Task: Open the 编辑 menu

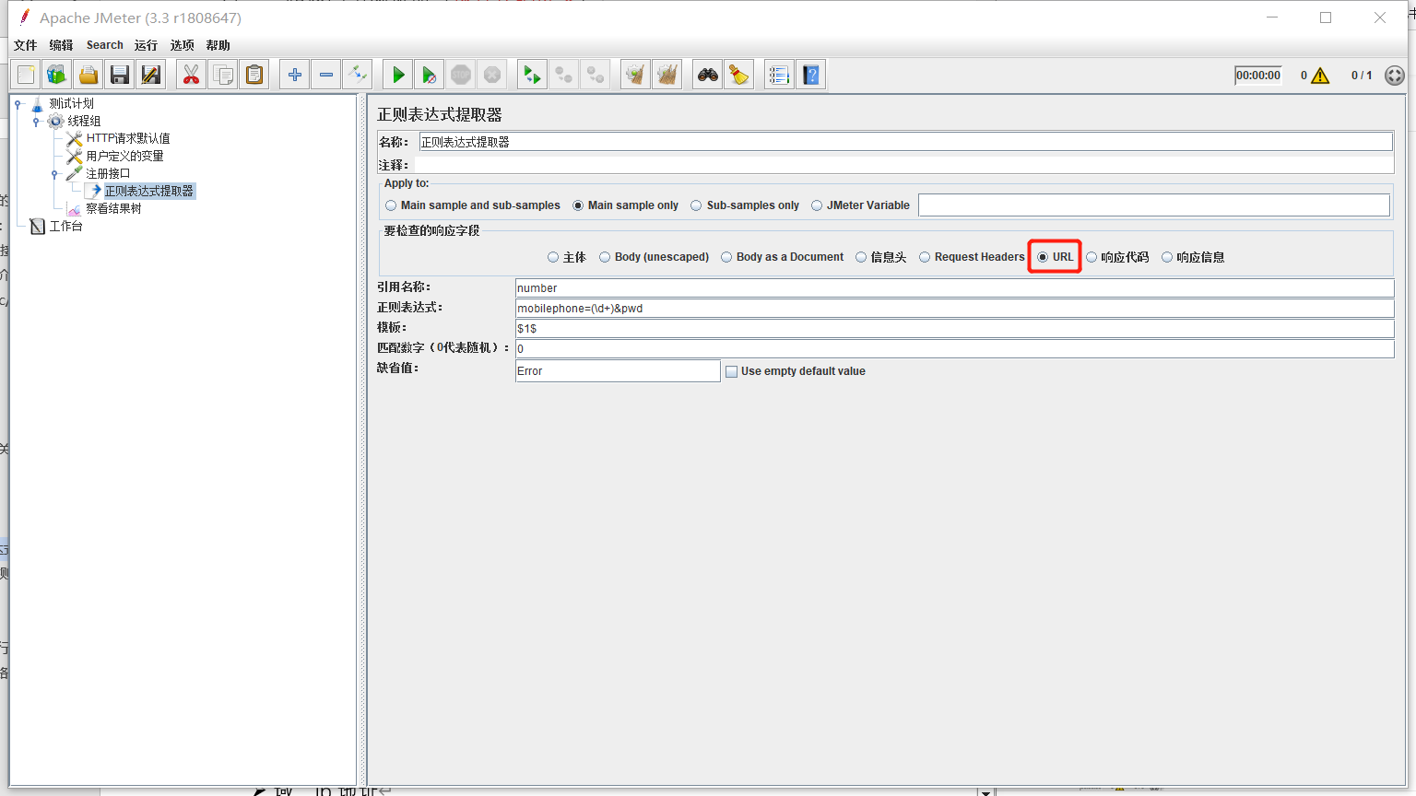Action: (61, 45)
